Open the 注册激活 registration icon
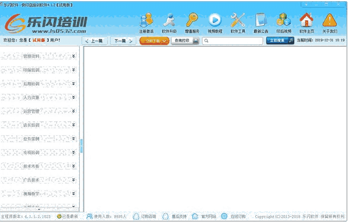349x222 pixels. 146,20
